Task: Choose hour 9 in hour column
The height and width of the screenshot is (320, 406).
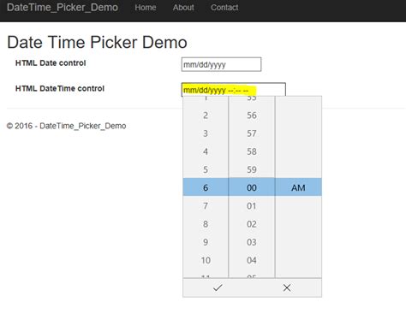Action: coord(206,242)
